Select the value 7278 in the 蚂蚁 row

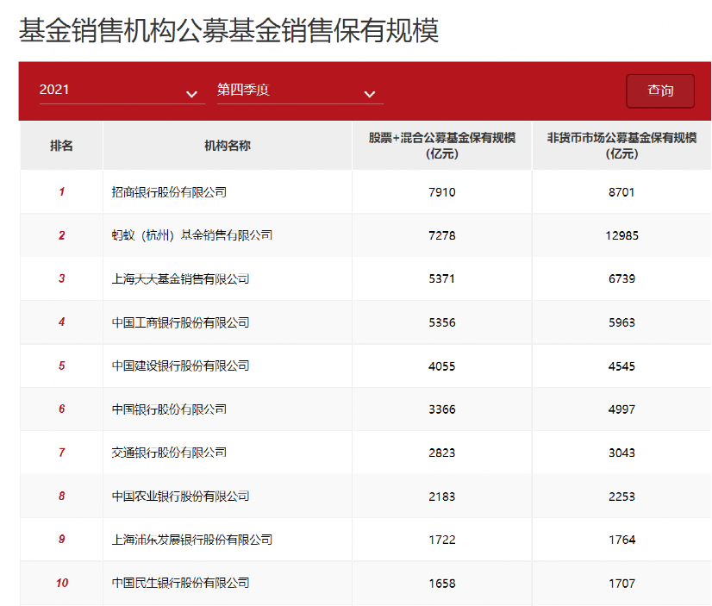(442, 235)
